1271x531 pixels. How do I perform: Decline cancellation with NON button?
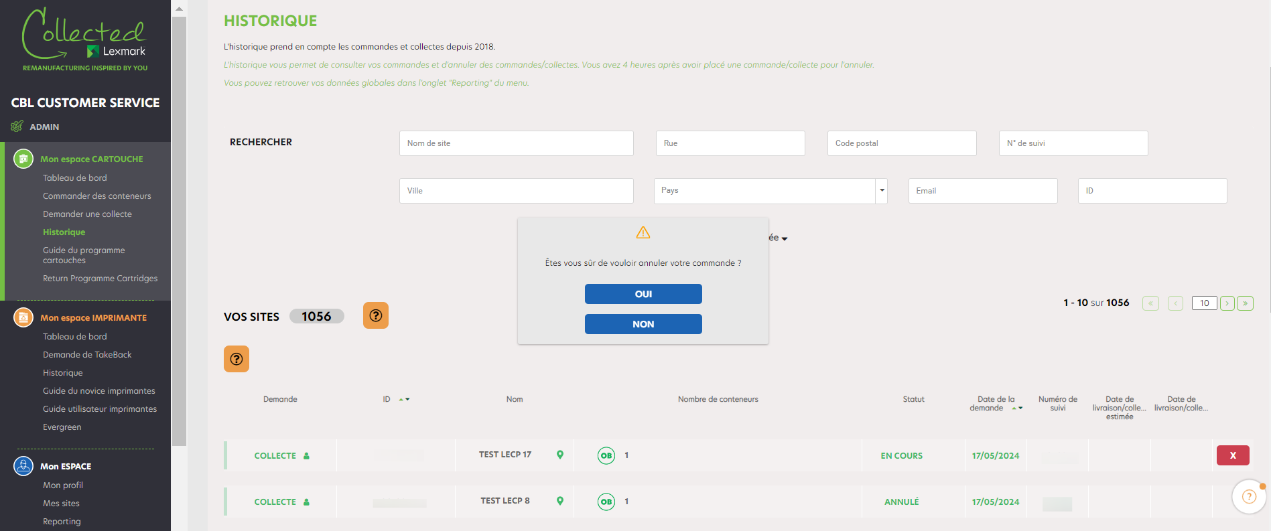click(x=643, y=324)
